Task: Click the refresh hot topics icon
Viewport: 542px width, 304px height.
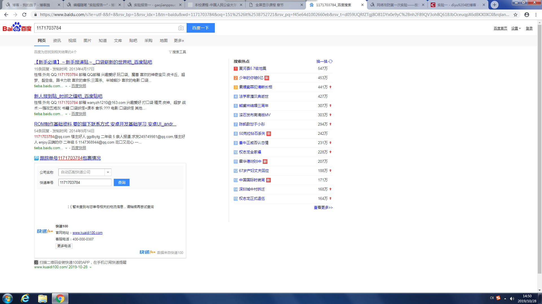Action: click(331, 61)
